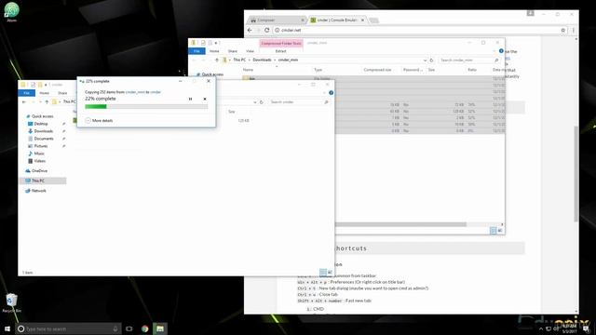Go up one level in cmder_mini window

point(217,60)
